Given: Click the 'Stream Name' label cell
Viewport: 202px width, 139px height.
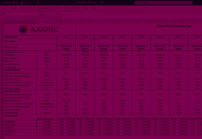Looking at the screenshot, I should (30, 37).
